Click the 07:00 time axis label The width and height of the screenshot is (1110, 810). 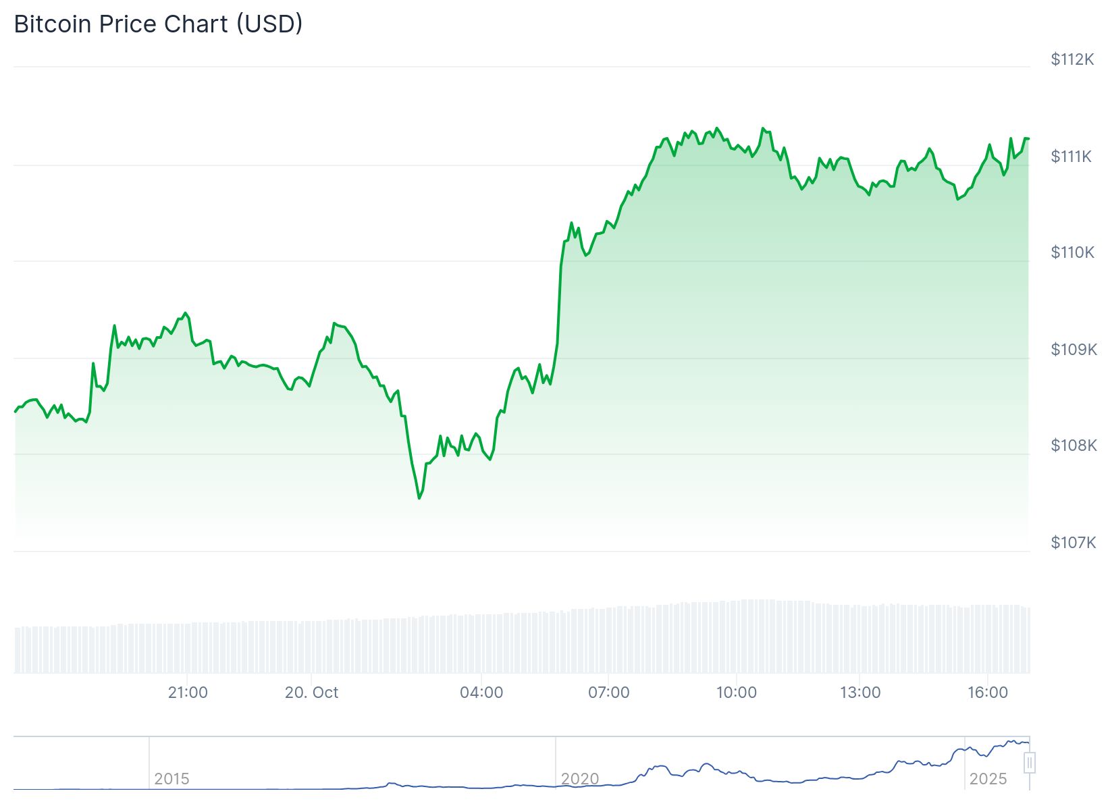609,693
